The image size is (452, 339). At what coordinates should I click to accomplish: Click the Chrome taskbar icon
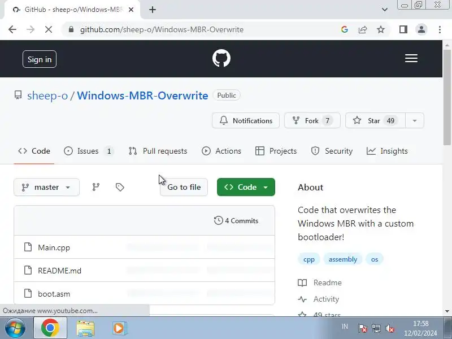50,328
